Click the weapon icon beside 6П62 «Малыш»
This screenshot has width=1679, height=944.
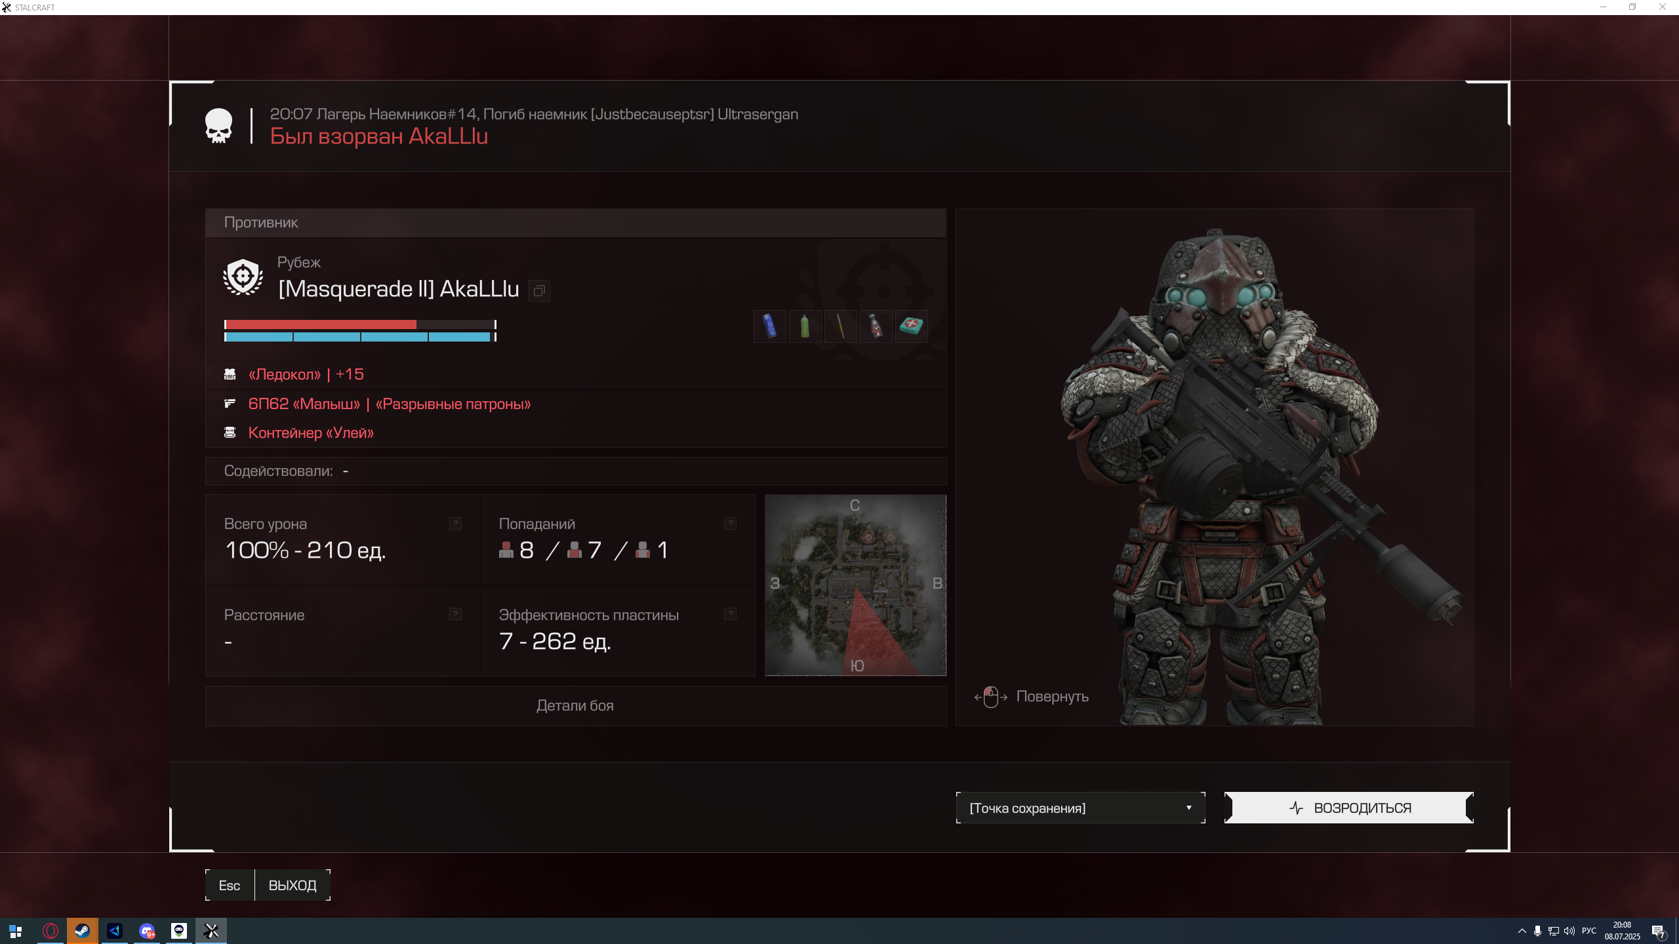[230, 404]
